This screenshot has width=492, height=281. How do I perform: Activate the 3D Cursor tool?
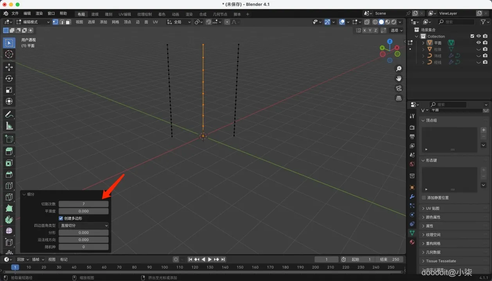coord(9,54)
